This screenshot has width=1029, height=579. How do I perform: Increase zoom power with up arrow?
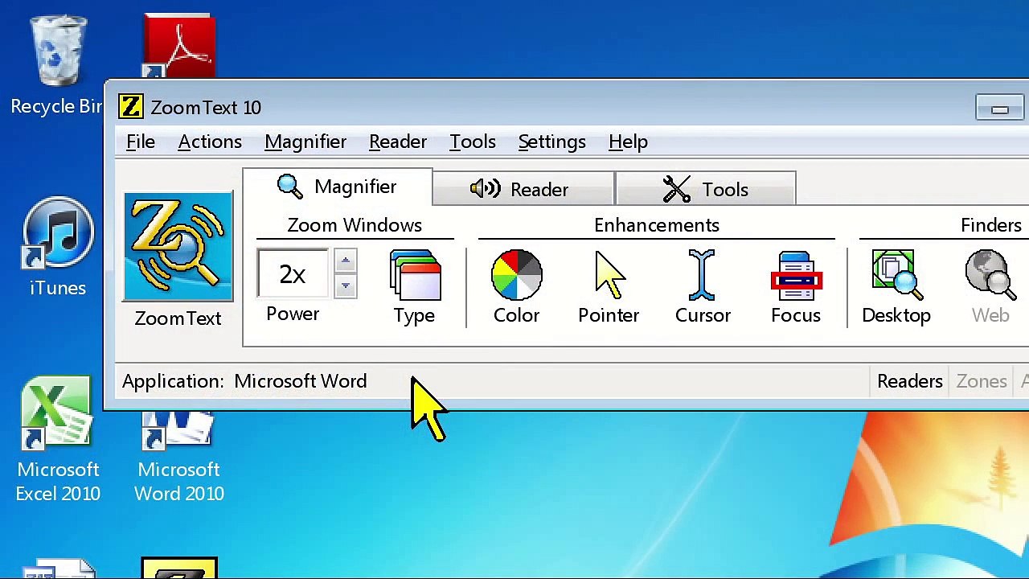346,261
